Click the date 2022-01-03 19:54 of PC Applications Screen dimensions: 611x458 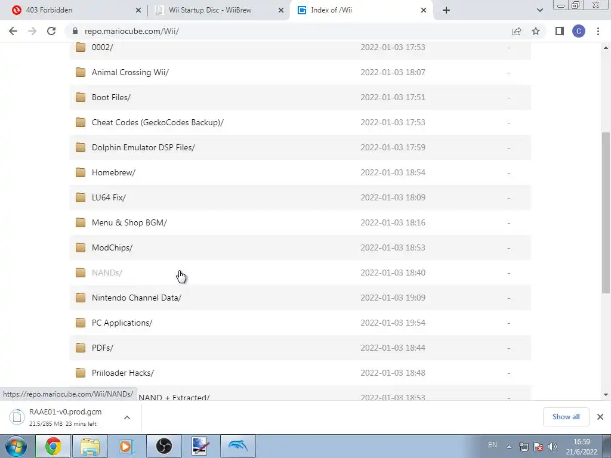(x=393, y=323)
